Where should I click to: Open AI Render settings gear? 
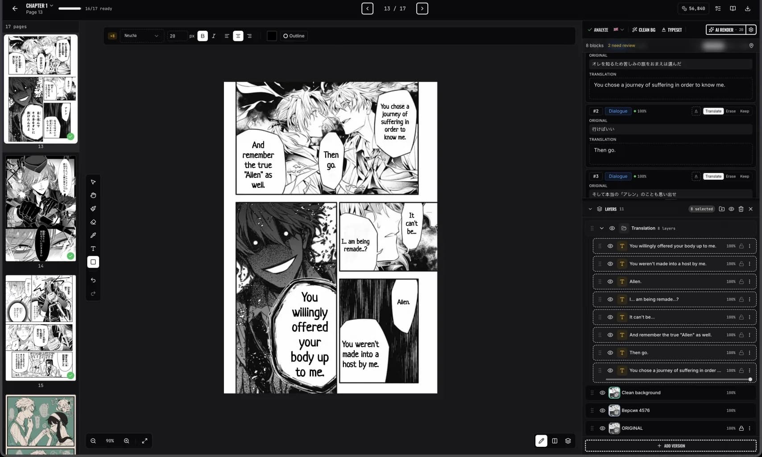(x=751, y=30)
